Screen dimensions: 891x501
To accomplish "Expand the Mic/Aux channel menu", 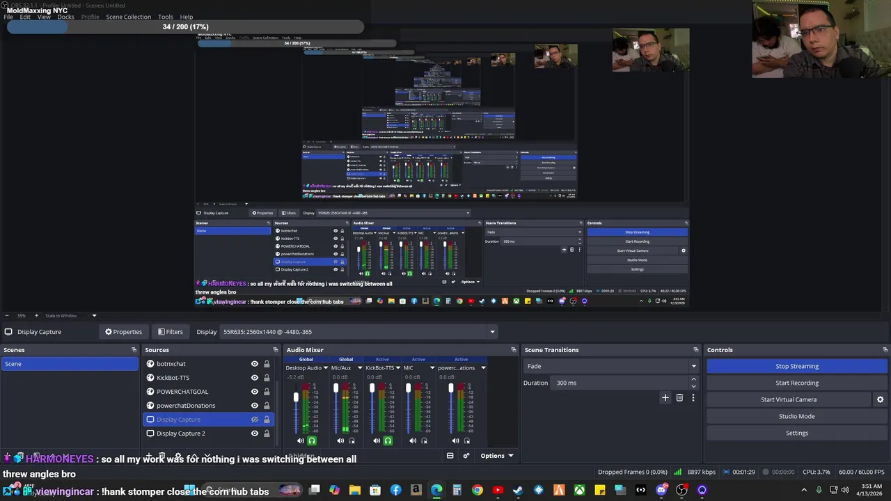I will tap(359, 368).
